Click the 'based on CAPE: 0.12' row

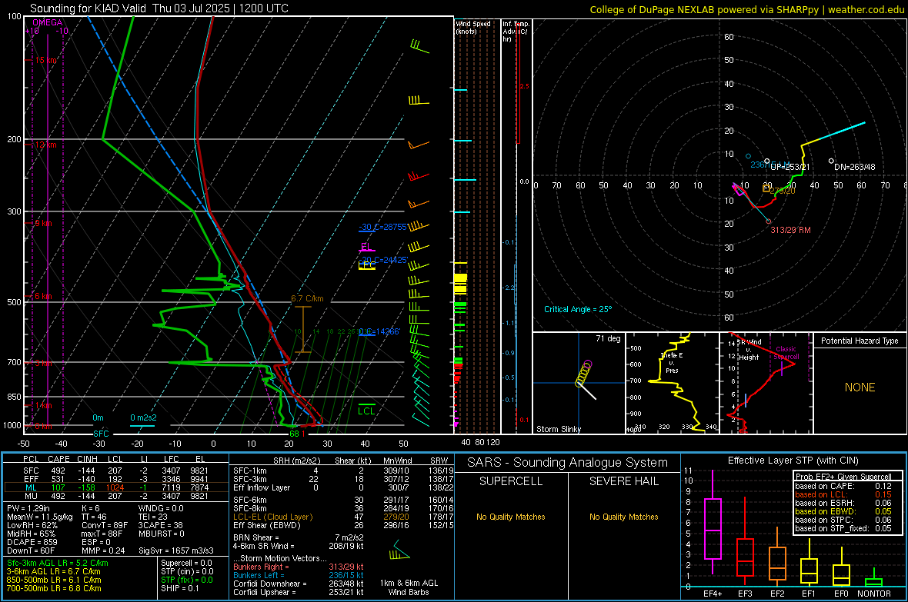(x=843, y=486)
